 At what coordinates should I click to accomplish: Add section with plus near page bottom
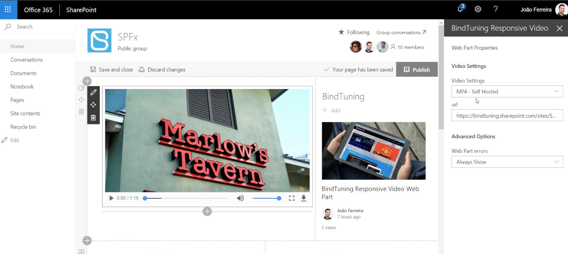click(x=87, y=240)
